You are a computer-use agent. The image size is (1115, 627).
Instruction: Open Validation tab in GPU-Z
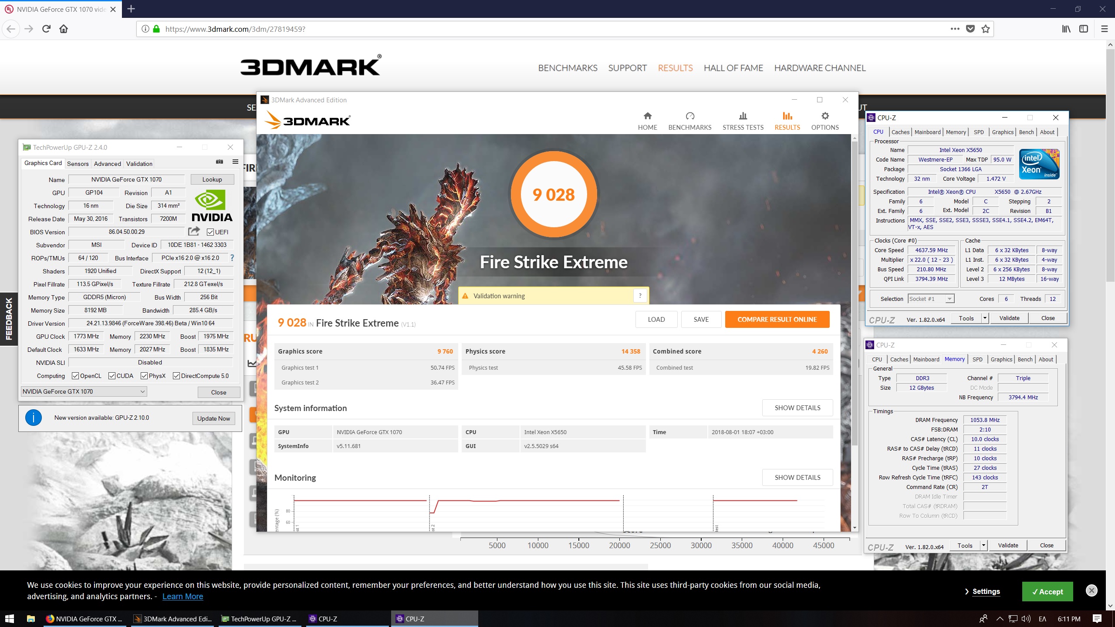coord(139,164)
